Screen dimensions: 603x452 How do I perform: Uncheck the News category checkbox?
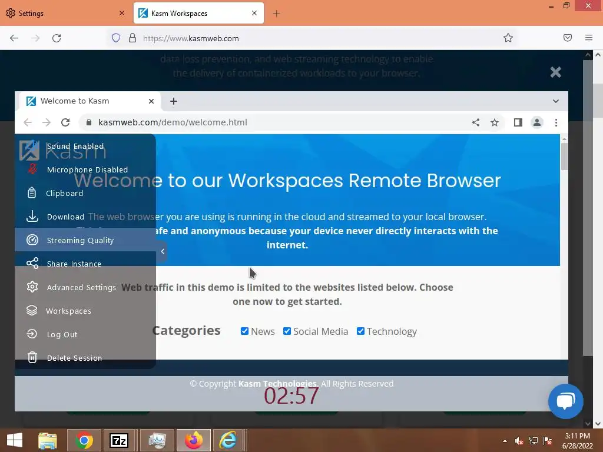(x=244, y=331)
